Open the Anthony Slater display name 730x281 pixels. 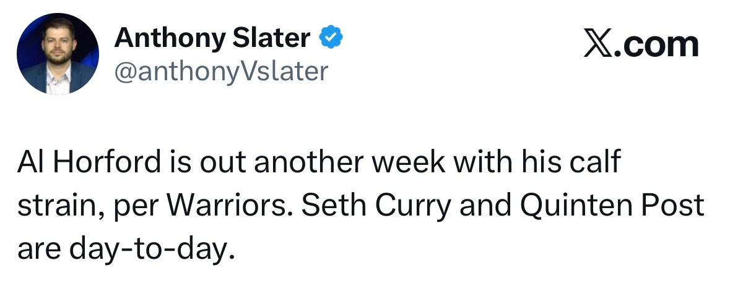pyautogui.click(x=212, y=40)
